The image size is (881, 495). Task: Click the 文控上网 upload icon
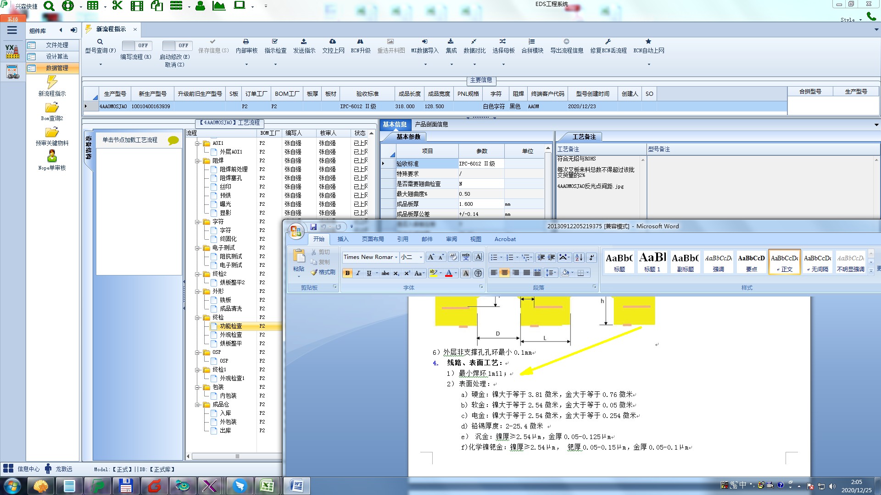333,42
